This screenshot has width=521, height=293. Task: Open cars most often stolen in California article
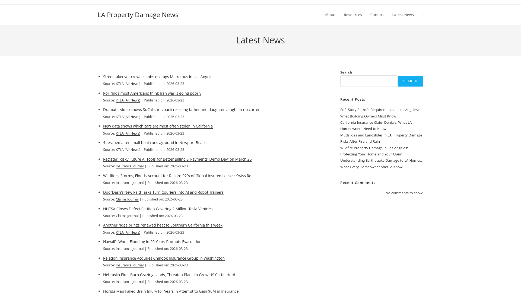coord(158,126)
